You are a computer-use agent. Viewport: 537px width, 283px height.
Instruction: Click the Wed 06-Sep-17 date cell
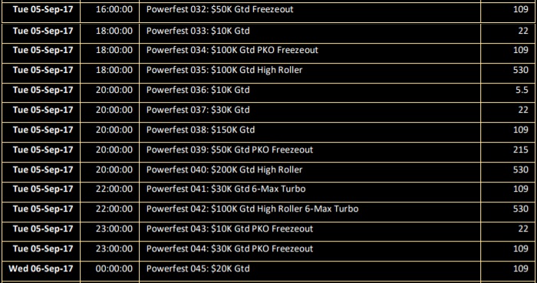point(41,268)
